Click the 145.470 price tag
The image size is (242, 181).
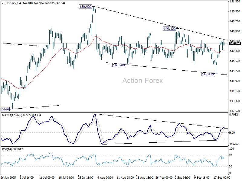click(208, 73)
